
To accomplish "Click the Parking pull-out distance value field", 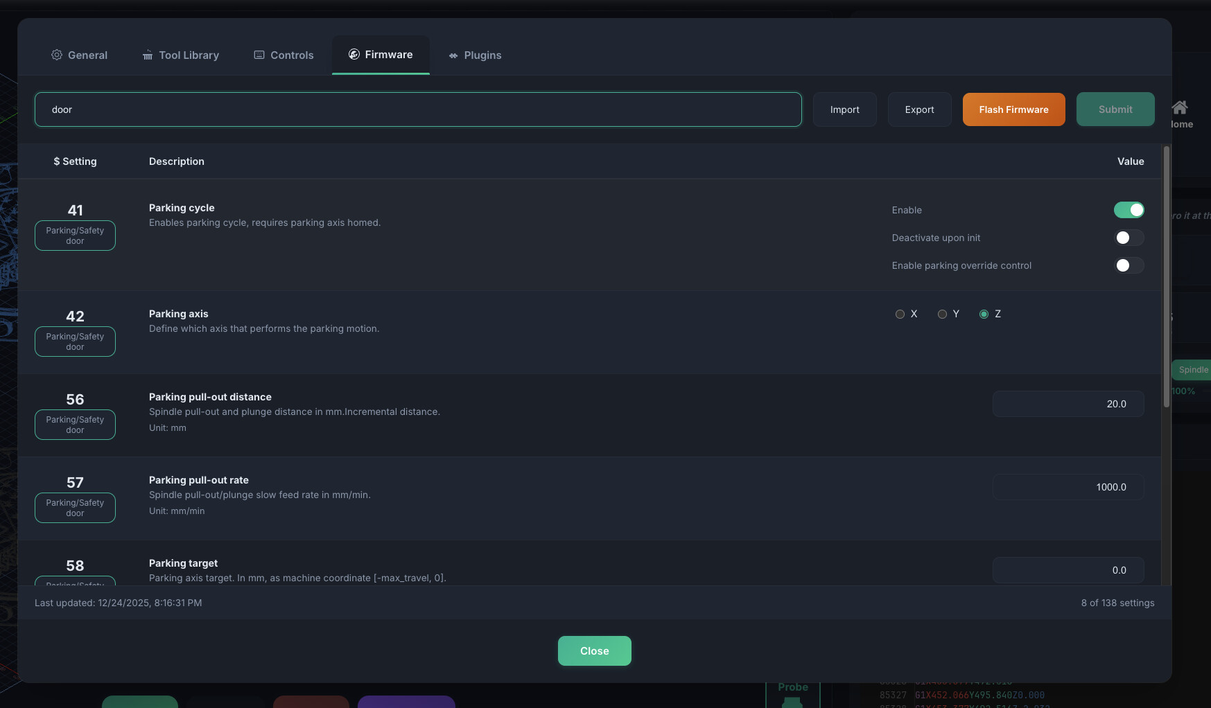I will click(x=1068, y=404).
